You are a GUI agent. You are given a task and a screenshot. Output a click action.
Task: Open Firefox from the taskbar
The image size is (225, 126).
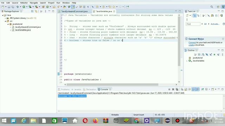point(95,120)
